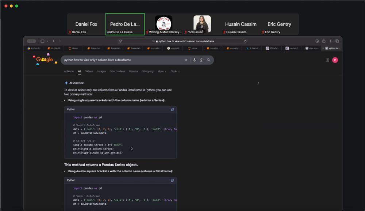This screenshot has height=211, width=365.
Task: Copy the second Python code block
Action: 173,180
